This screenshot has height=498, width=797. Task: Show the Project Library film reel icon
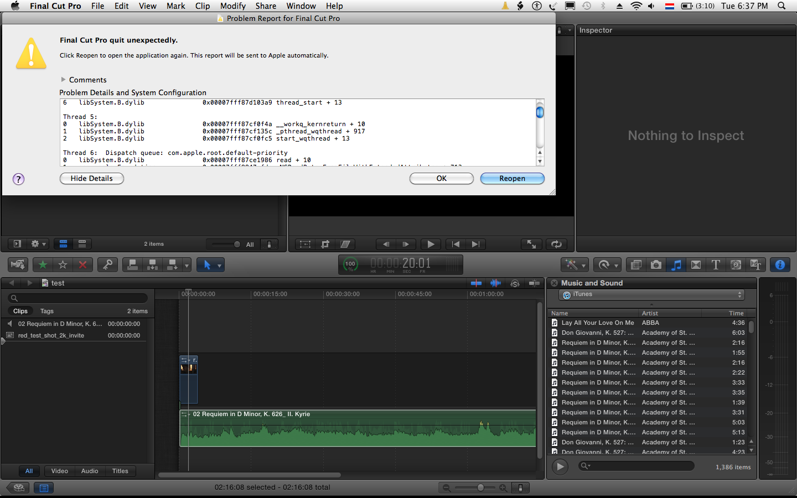(x=18, y=487)
